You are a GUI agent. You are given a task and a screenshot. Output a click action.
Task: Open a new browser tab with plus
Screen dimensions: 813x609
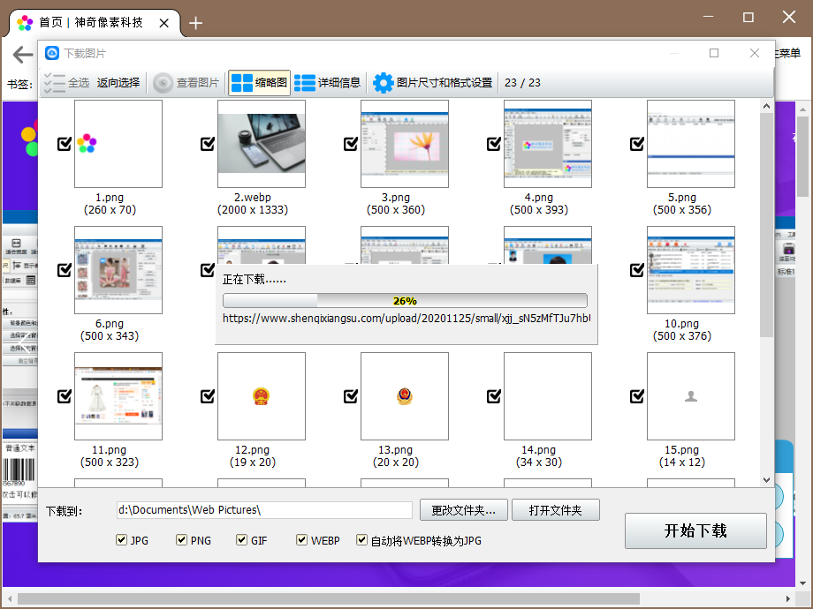[x=196, y=23]
